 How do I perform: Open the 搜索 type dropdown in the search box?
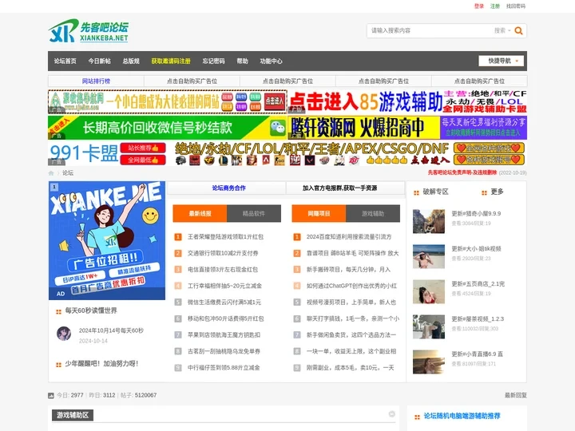coord(502,31)
